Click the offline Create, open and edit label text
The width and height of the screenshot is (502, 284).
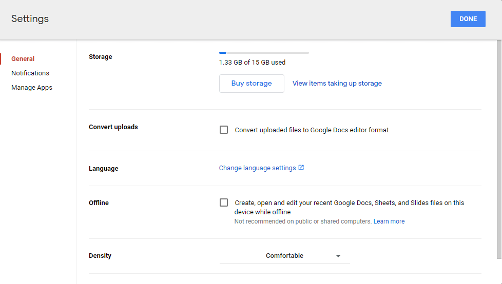point(349,203)
